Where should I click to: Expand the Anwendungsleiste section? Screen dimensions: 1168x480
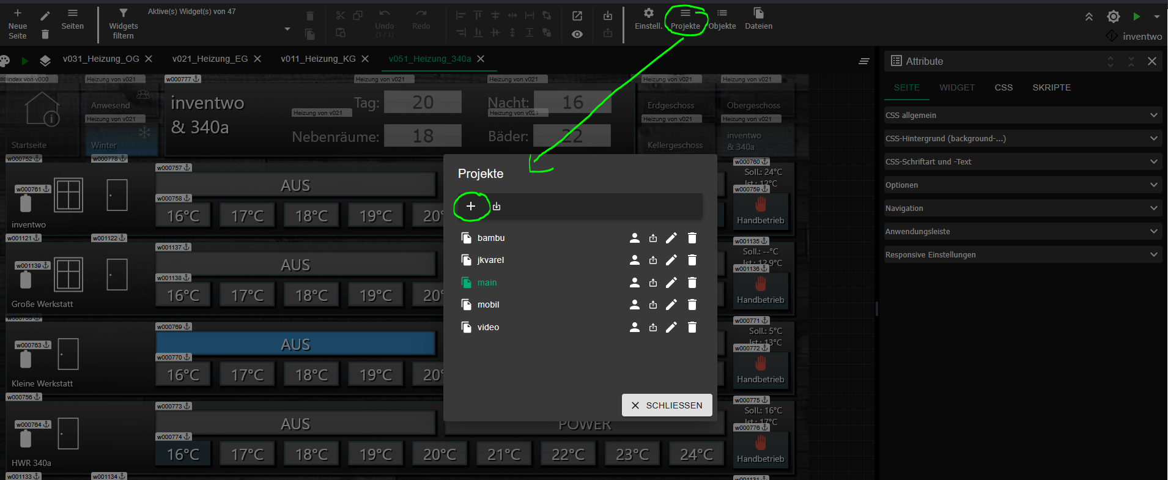(1022, 231)
